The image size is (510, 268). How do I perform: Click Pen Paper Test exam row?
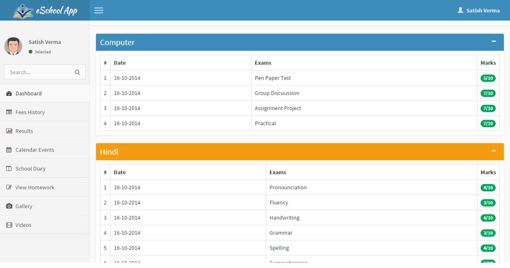[300, 78]
